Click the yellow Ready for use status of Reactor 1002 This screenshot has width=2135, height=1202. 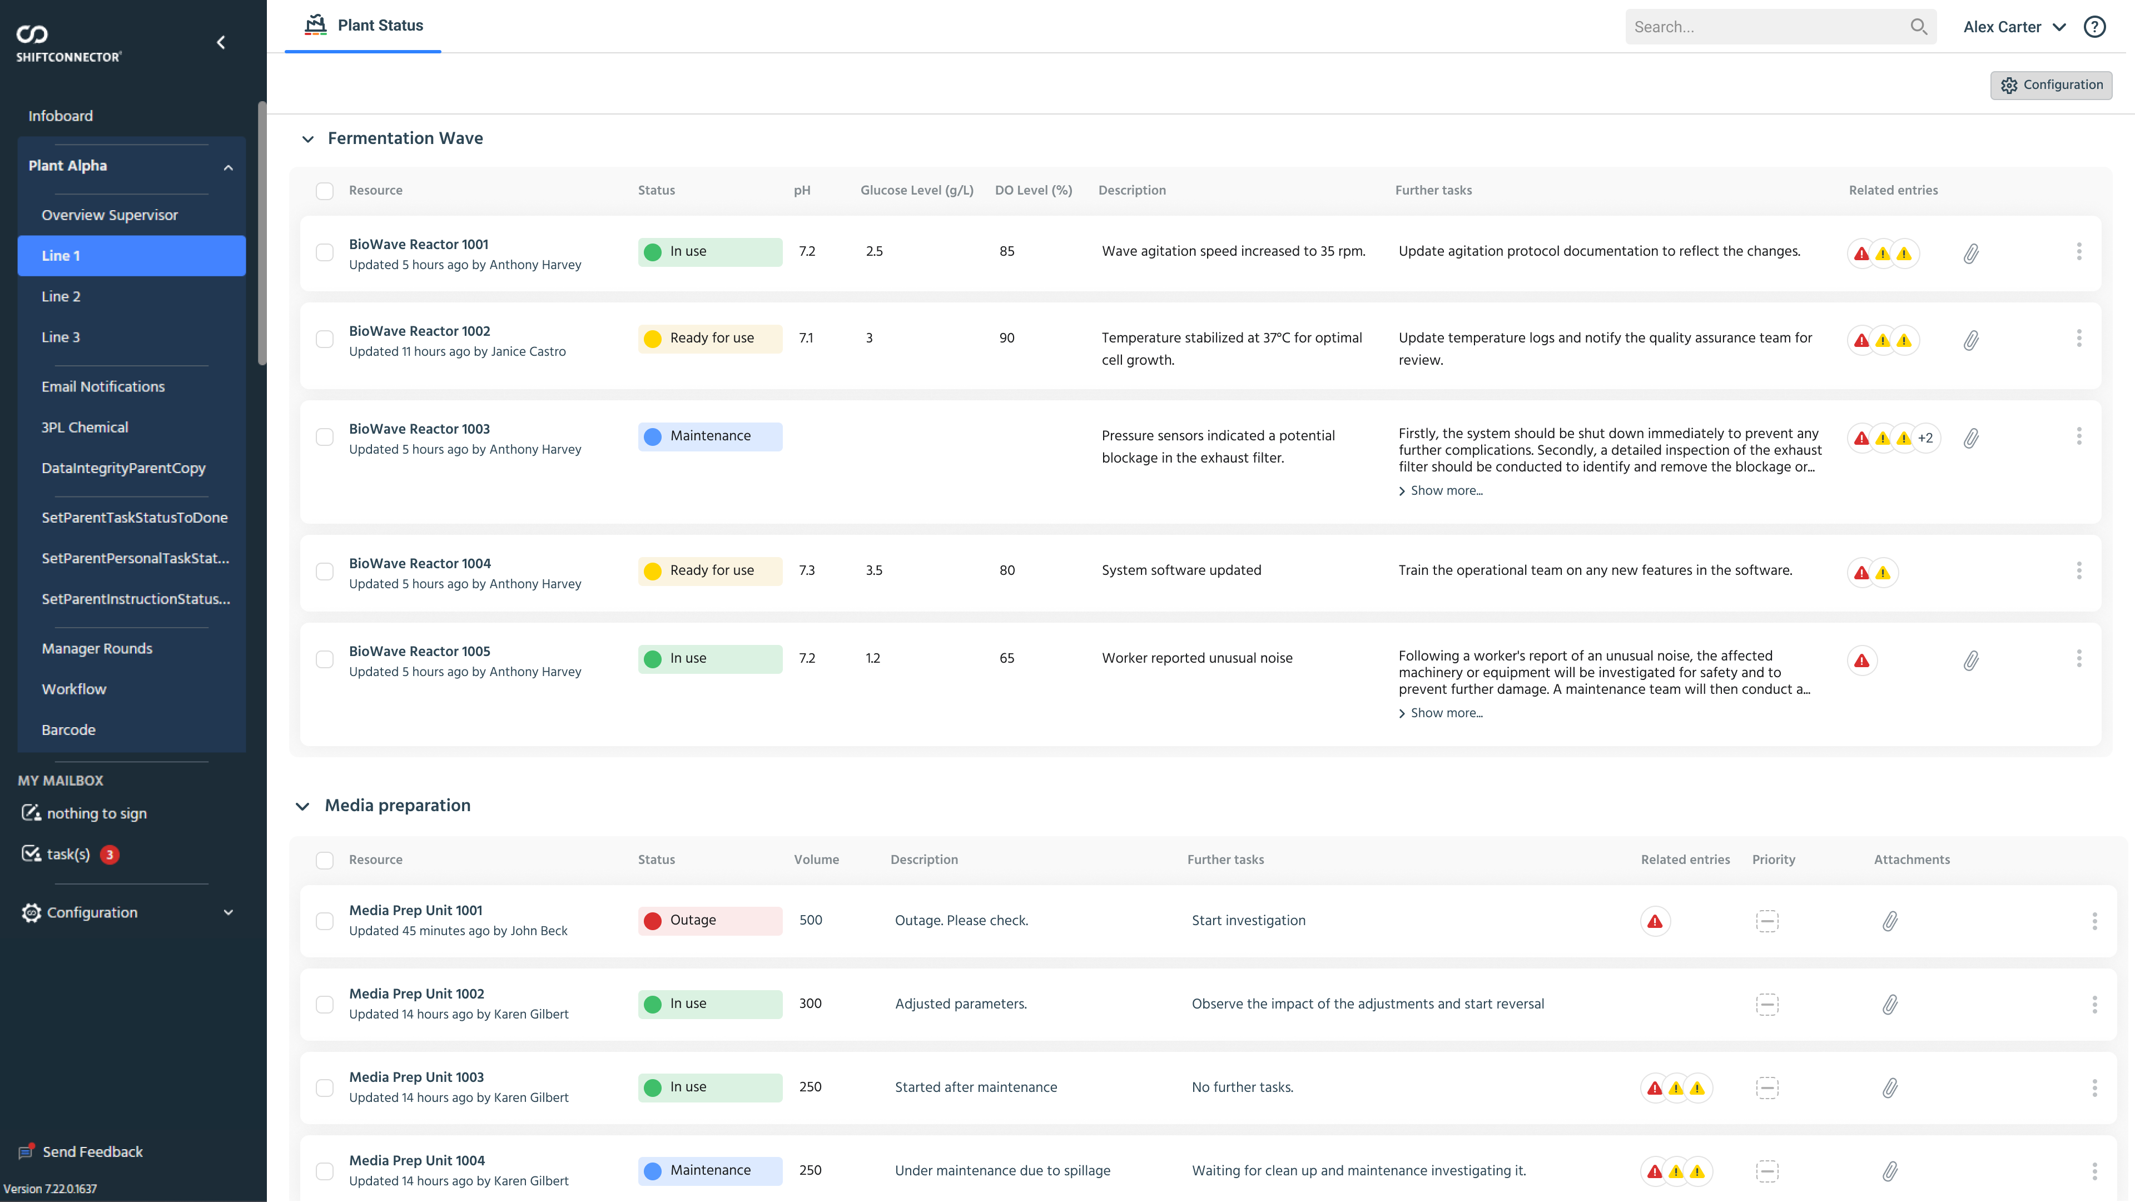tap(709, 339)
